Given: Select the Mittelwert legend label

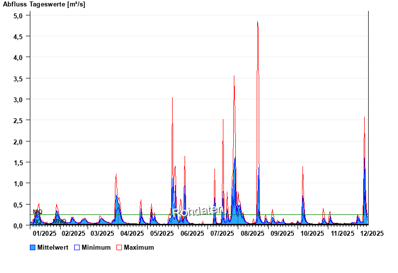Looking at the screenshot, I should 53,247.
